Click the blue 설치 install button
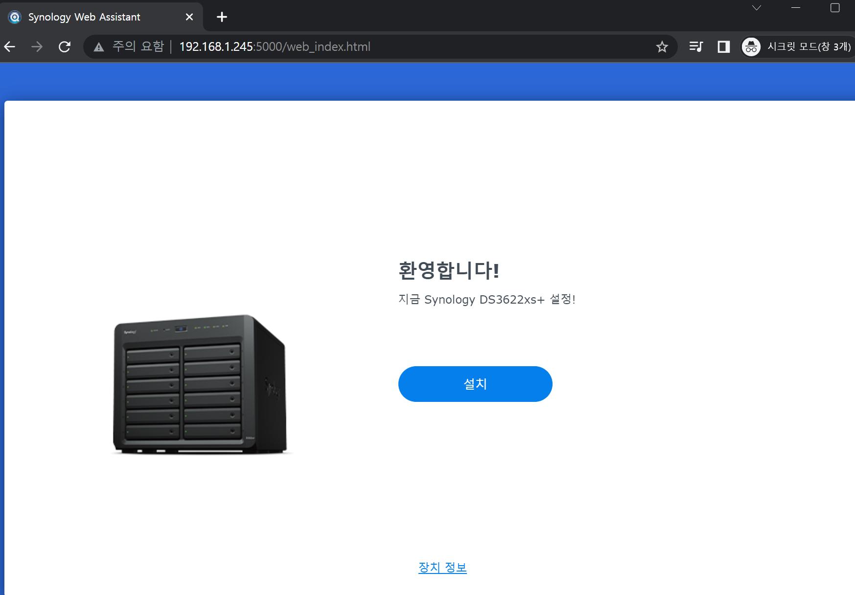855x595 pixels. click(475, 384)
